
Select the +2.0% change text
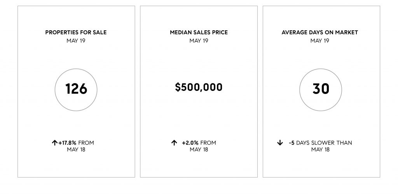190,143
